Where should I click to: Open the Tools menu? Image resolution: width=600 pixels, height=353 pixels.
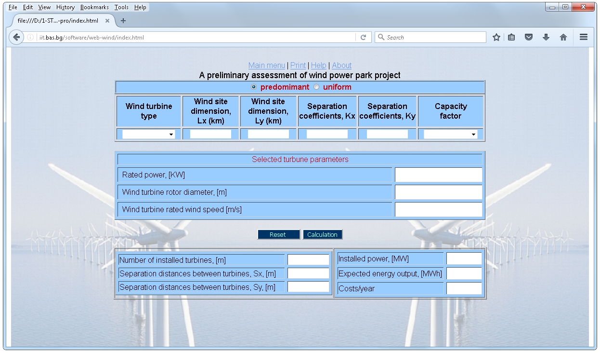121,7
